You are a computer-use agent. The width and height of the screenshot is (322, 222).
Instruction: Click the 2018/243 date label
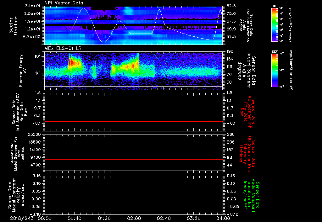click(22, 218)
